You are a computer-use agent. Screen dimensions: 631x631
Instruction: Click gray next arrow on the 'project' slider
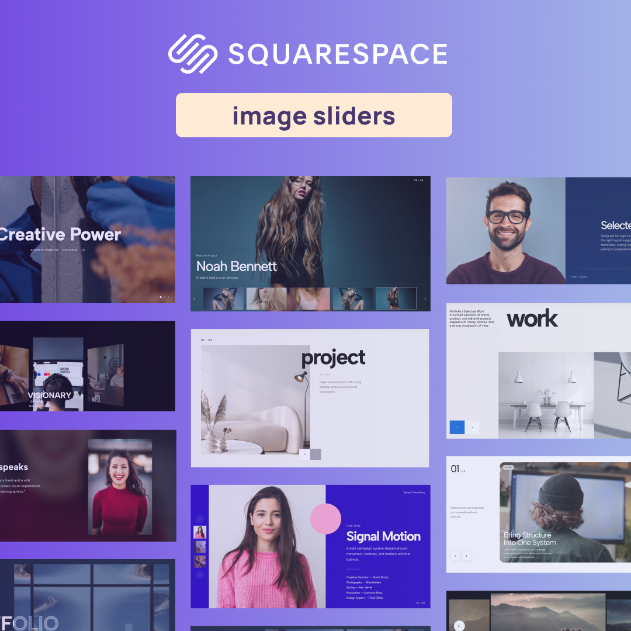(x=315, y=454)
